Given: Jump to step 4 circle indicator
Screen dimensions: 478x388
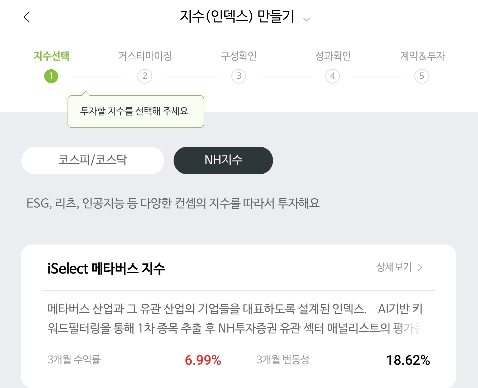Looking at the screenshot, I should [x=333, y=76].
